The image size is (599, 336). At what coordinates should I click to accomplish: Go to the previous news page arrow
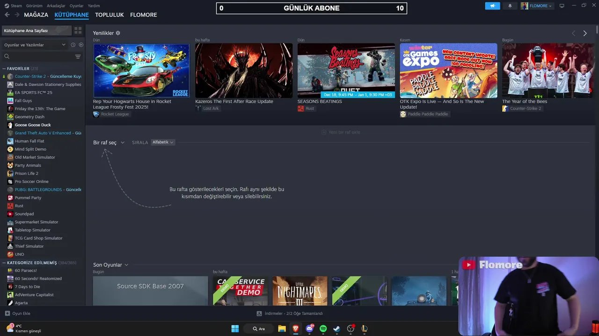[573, 33]
